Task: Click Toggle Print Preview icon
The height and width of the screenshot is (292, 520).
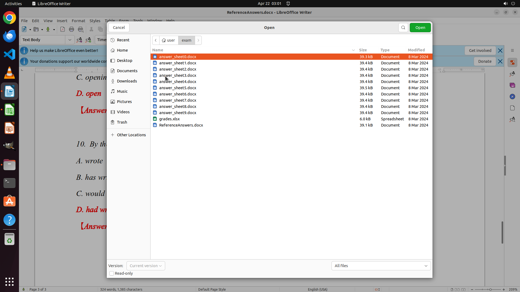Action: [81, 29]
